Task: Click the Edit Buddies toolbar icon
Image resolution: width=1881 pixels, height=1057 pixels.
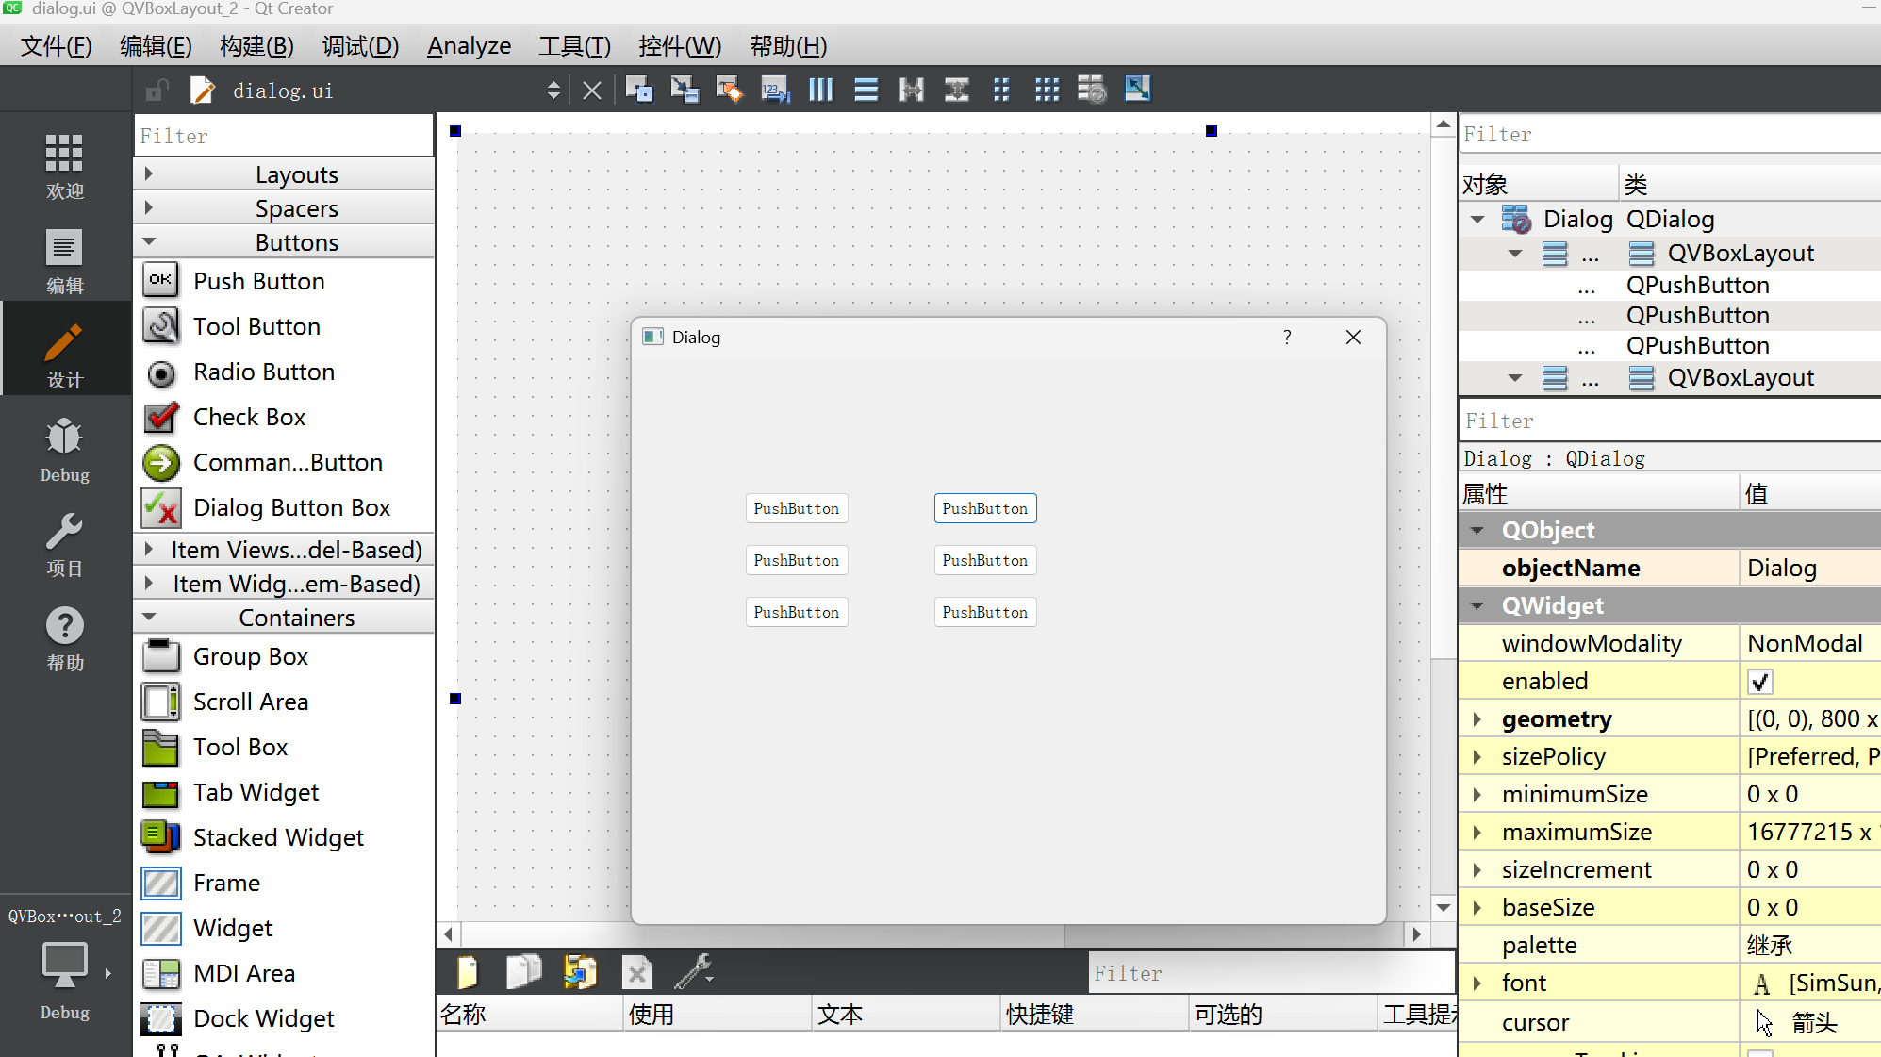Action: 730,90
